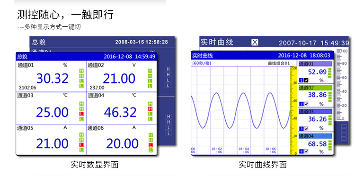Click red L alarm indicator in 通道03

coord(81,114)
